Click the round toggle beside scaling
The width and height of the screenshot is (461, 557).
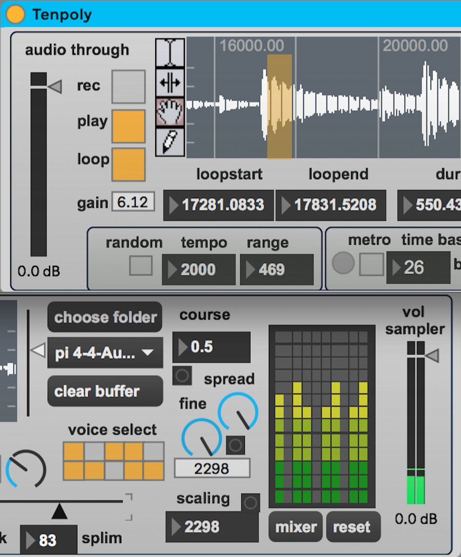tap(250, 503)
